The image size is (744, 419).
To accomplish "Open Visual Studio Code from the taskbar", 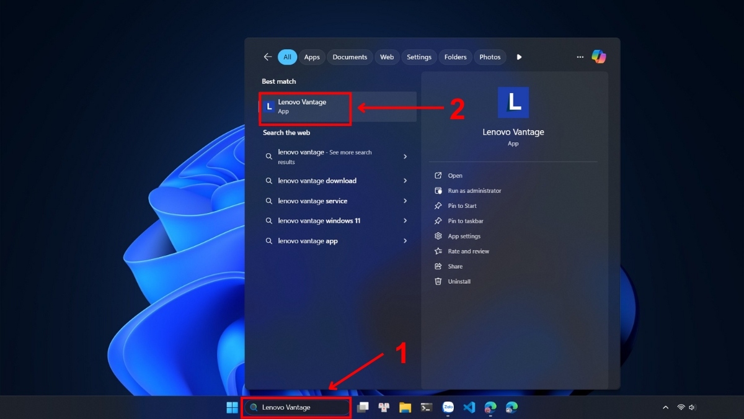I will coord(469,407).
